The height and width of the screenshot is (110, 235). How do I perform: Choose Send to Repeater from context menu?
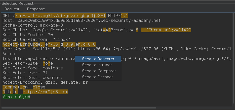coord(98,59)
